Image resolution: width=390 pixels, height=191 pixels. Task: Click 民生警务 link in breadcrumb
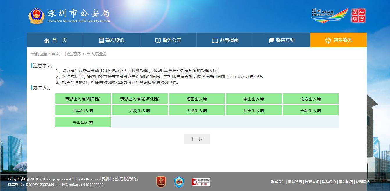pos(73,54)
